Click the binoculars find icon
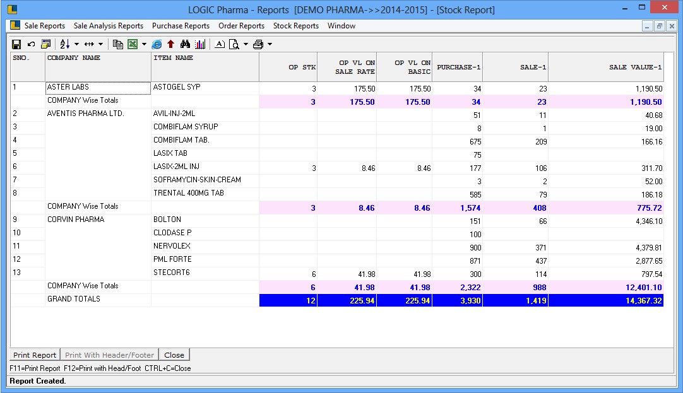The image size is (683, 393). tap(185, 44)
